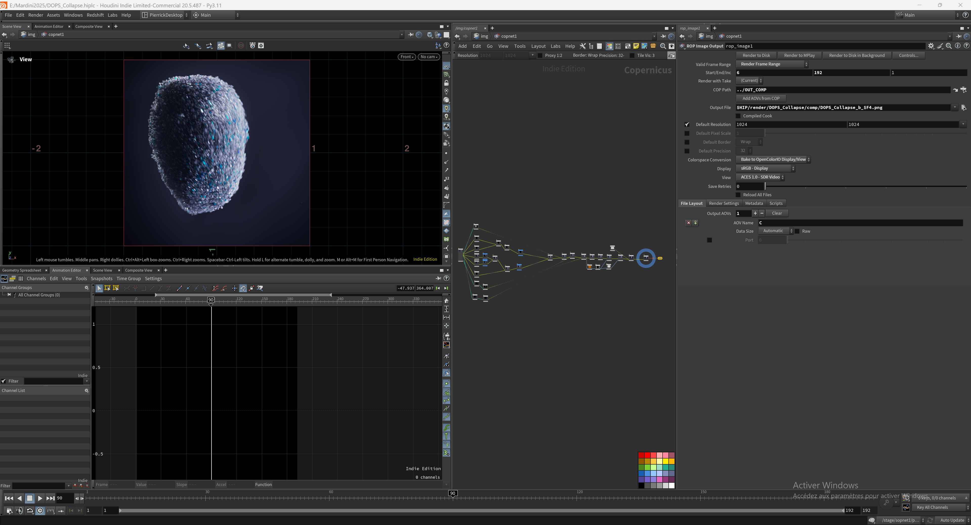Switch to the Render Settings tab
The width and height of the screenshot is (971, 525).
[724, 204]
